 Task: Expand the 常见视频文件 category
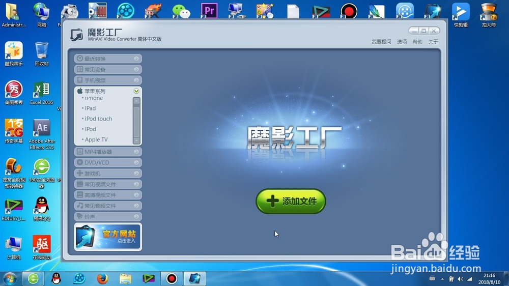(x=108, y=184)
